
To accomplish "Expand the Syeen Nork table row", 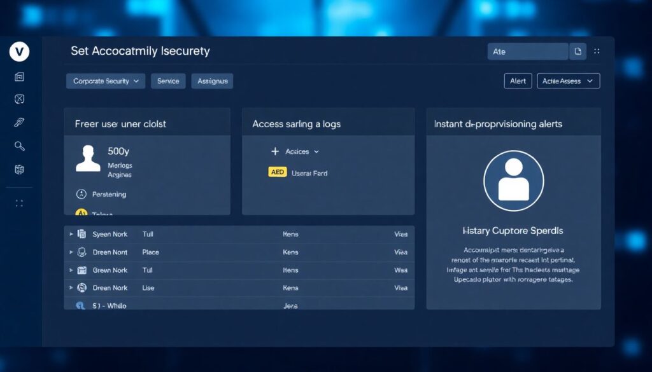I will (x=71, y=234).
